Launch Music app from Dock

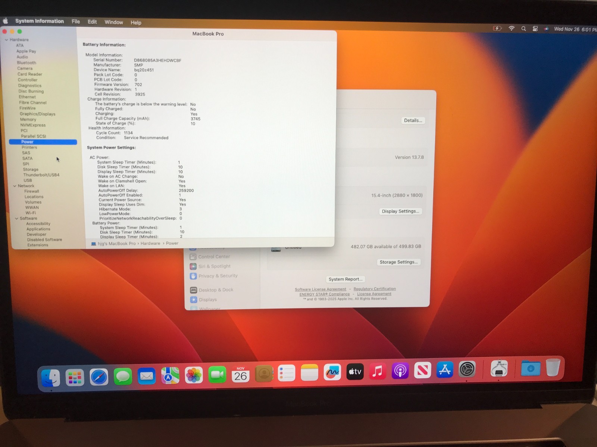pyautogui.click(x=378, y=371)
